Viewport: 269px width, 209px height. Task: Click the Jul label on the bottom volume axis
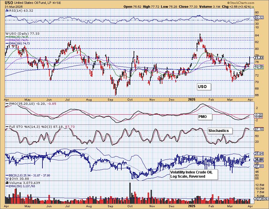(68, 206)
